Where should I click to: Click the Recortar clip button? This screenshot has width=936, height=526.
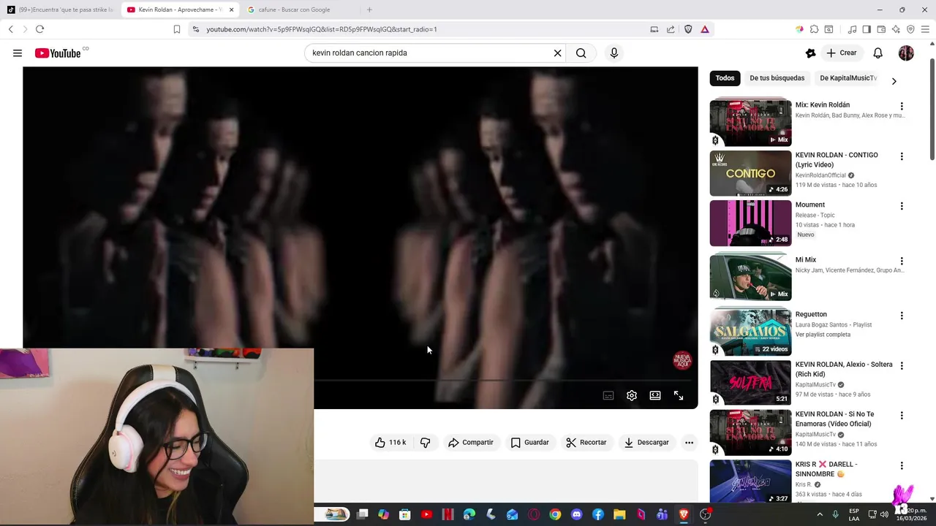tap(586, 442)
